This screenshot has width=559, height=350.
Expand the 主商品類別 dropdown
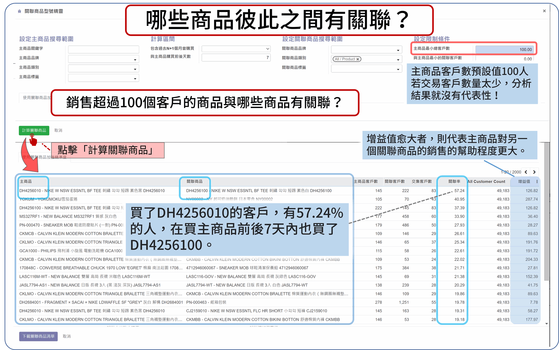click(x=134, y=68)
